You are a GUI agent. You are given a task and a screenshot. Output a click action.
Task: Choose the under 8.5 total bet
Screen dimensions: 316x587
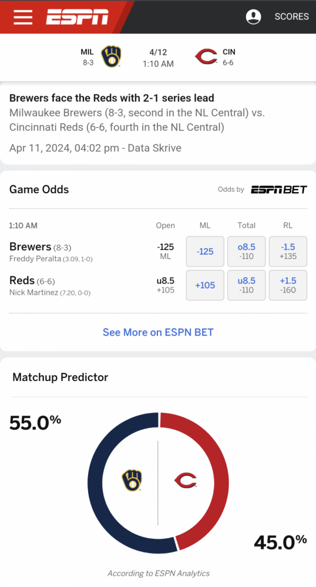pyautogui.click(x=246, y=285)
